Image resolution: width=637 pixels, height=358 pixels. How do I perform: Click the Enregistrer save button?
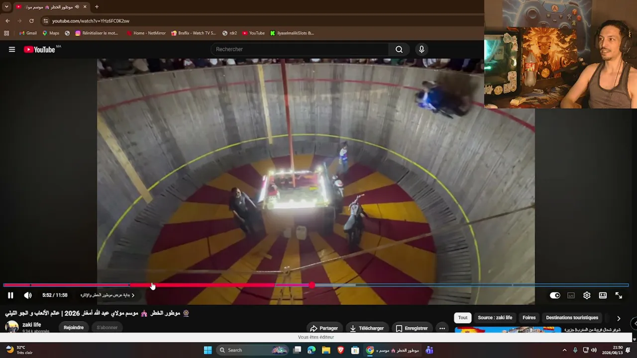tap(412, 328)
